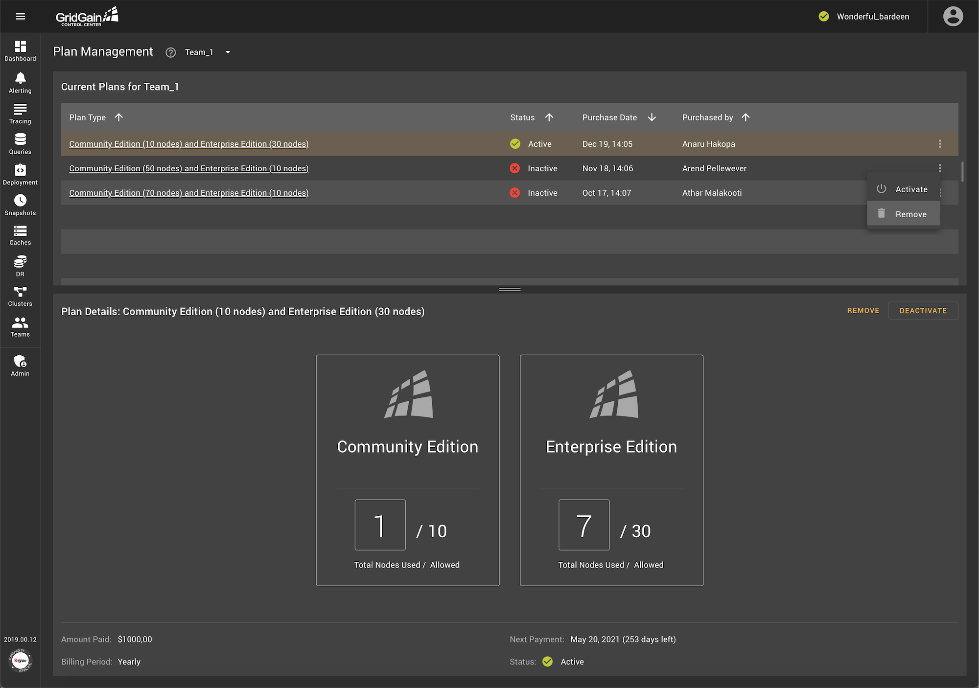Go to Tracing section
979x688 pixels.
[20, 114]
